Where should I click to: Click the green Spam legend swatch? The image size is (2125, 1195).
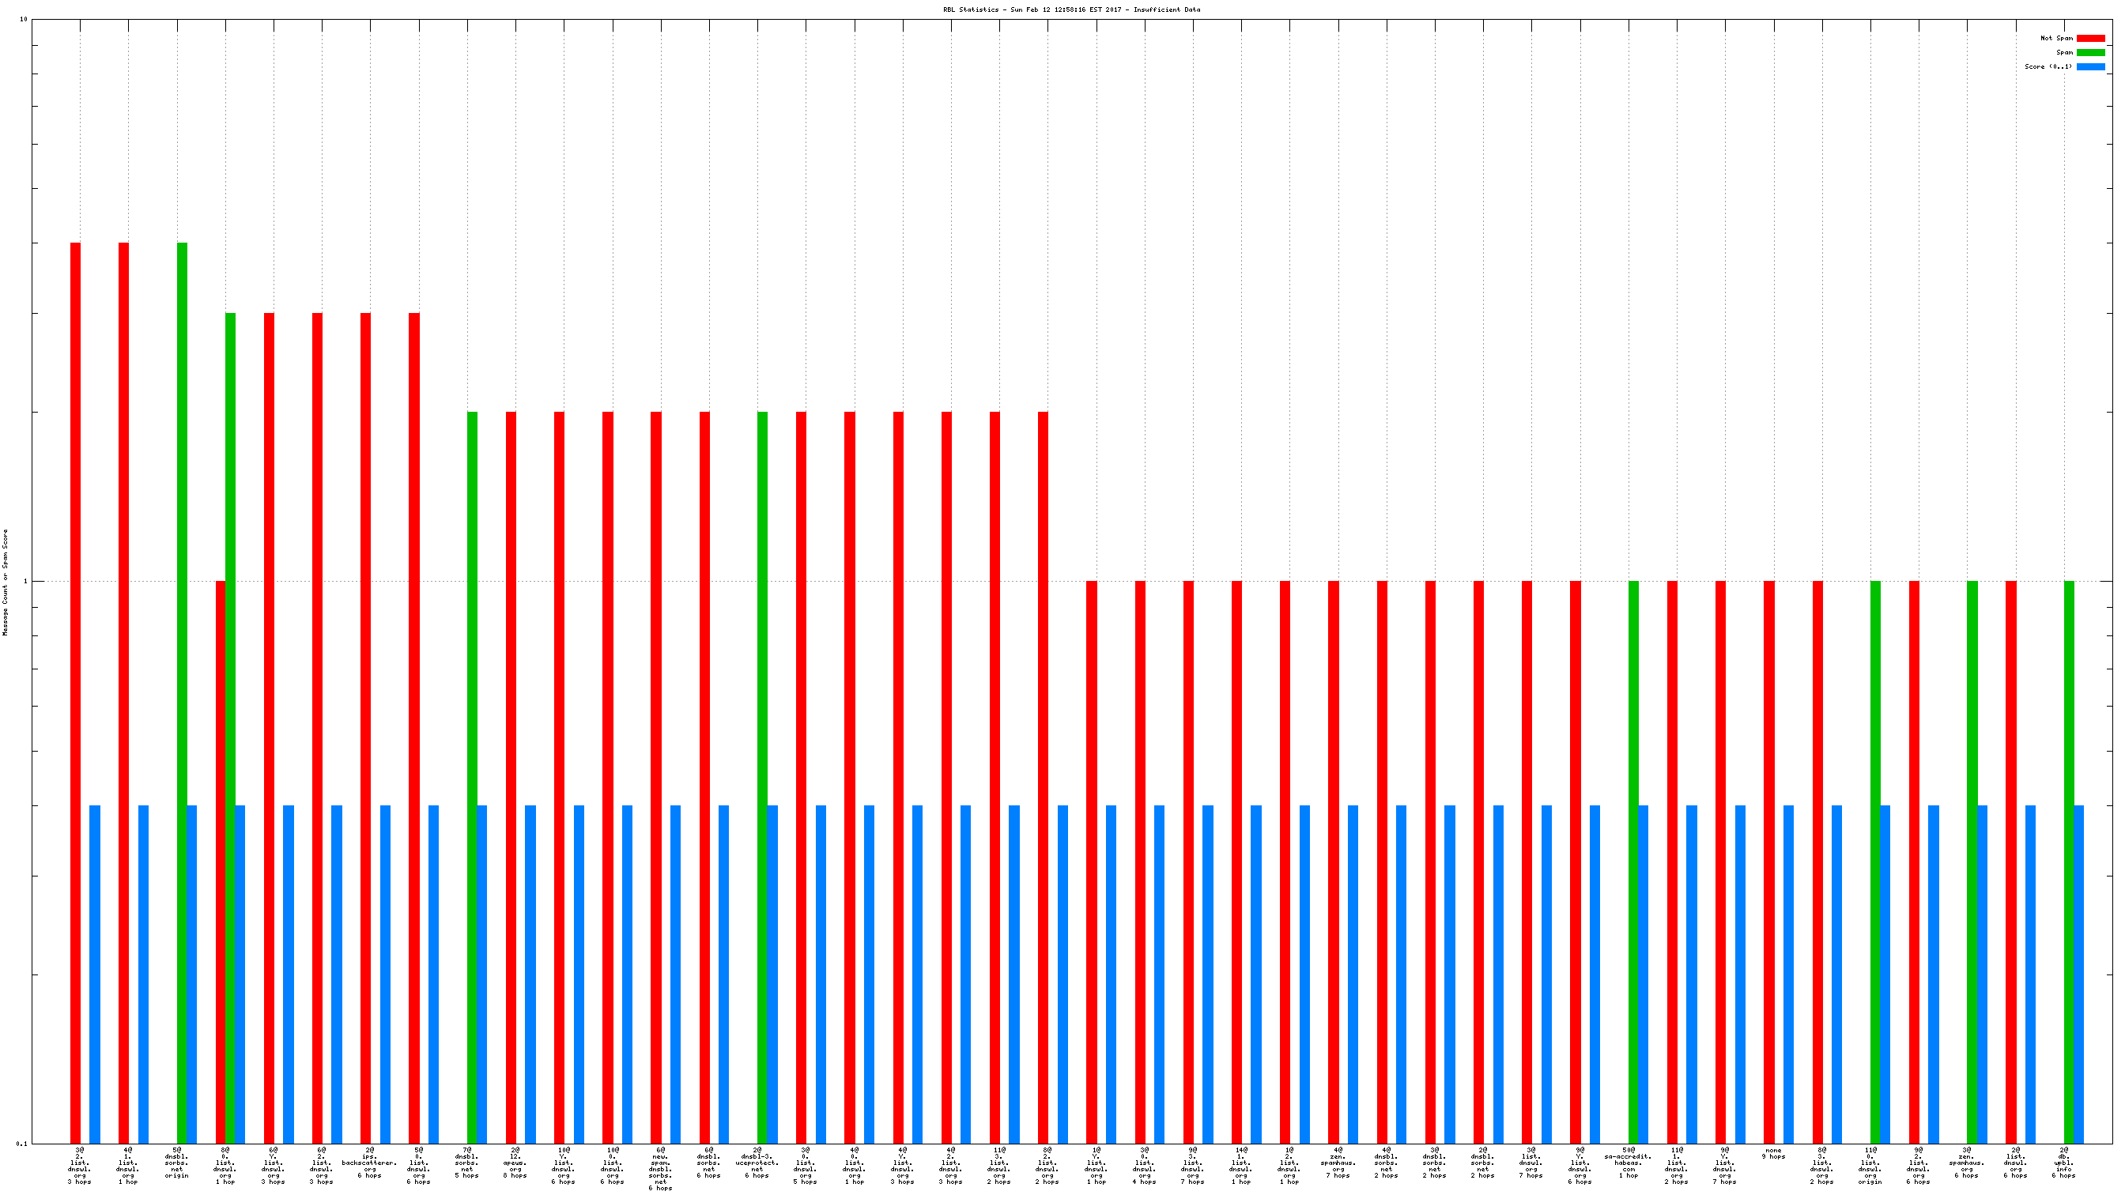tap(2090, 52)
